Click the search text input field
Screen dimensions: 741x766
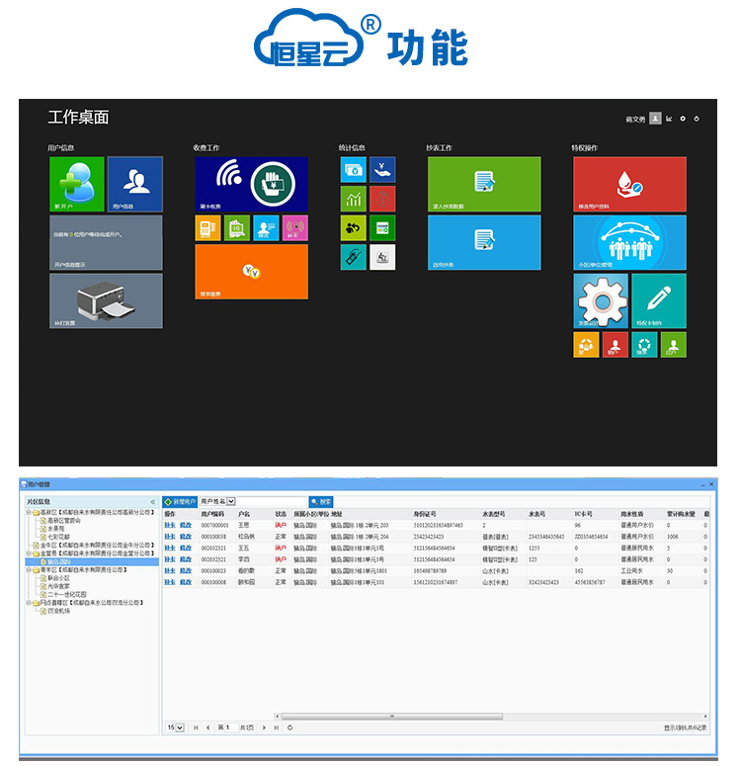point(272,502)
